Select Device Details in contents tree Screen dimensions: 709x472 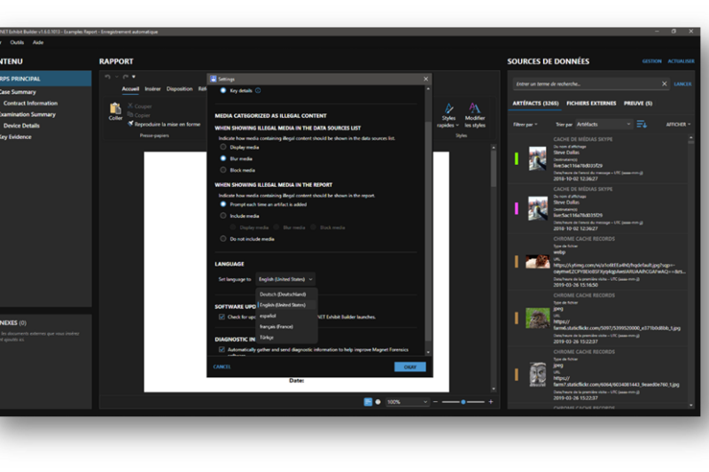tap(21, 126)
